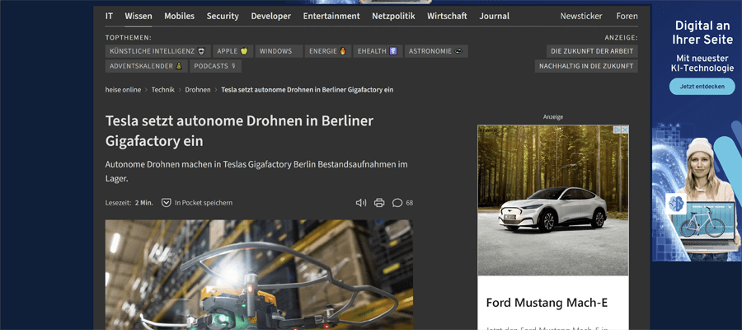Click the Lesezeit 2 Min. label
This screenshot has height=330, width=742.
[129, 203]
